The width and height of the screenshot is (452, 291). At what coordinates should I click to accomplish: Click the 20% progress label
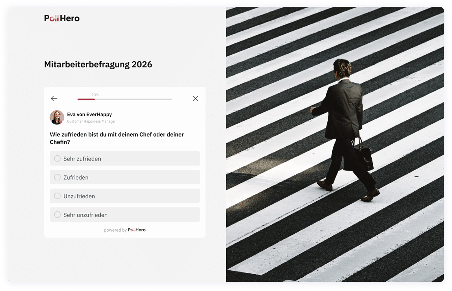point(95,95)
